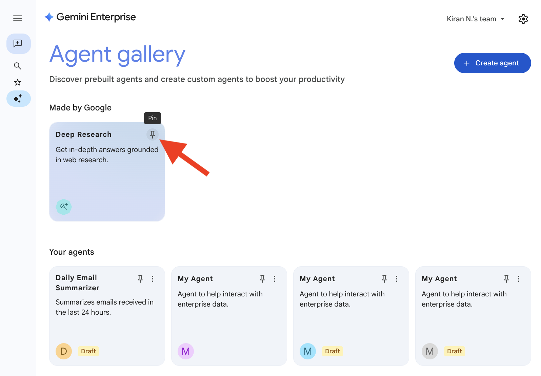This screenshot has height=376, width=541.
Task: Open more options on last My Agent card
Action: pyautogui.click(x=519, y=279)
